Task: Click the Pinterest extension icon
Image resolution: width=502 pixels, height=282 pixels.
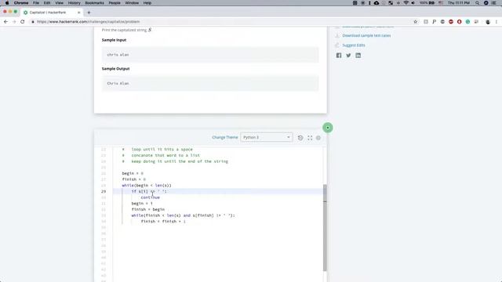Action: (434, 22)
